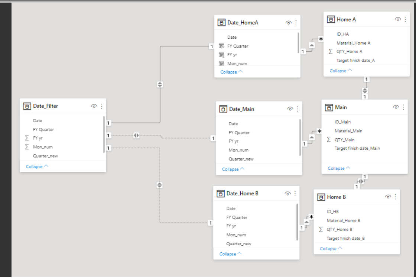
Task: Select sigma icon beside FY yr in Date_Filter
Action: 27,138
